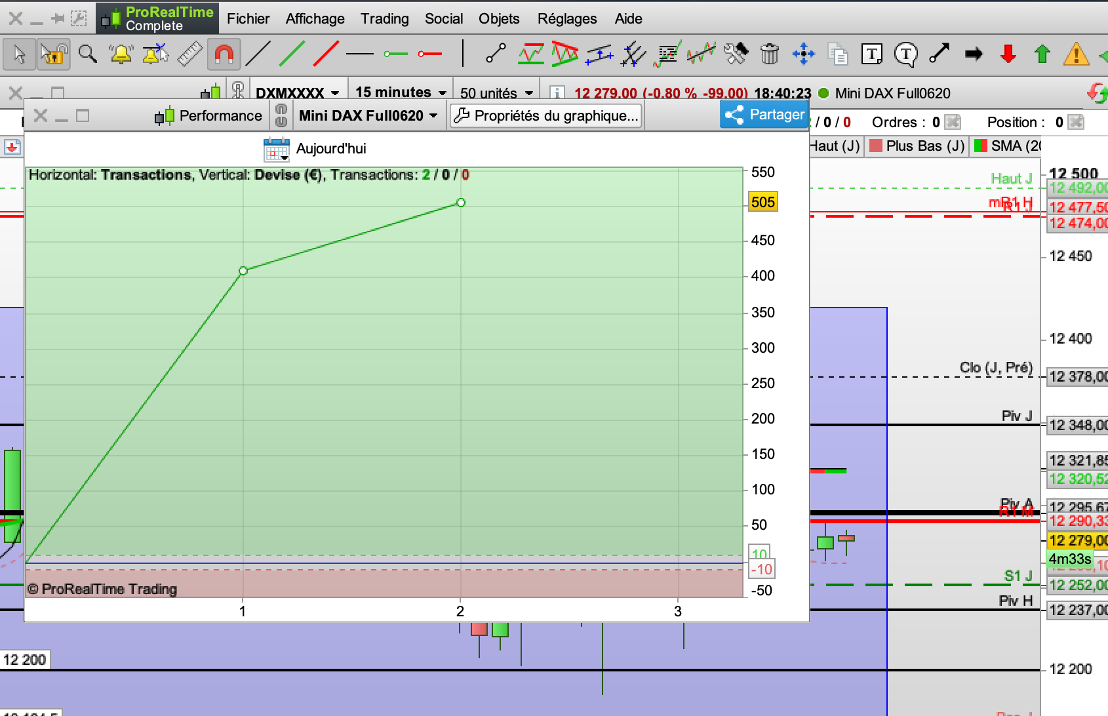This screenshot has width=1108, height=716.
Task: Insert the yellow warning triangle marker
Action: pyautogui.click(x=1077, y=54)
